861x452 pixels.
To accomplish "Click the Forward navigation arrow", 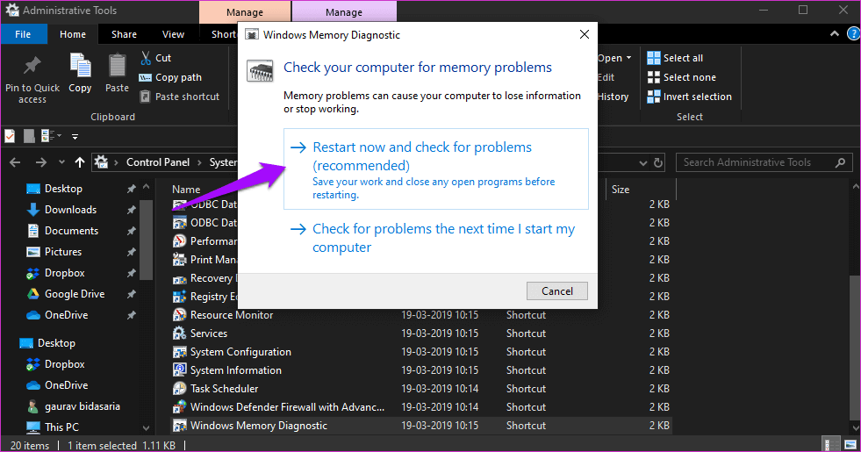I will (40, 162).
